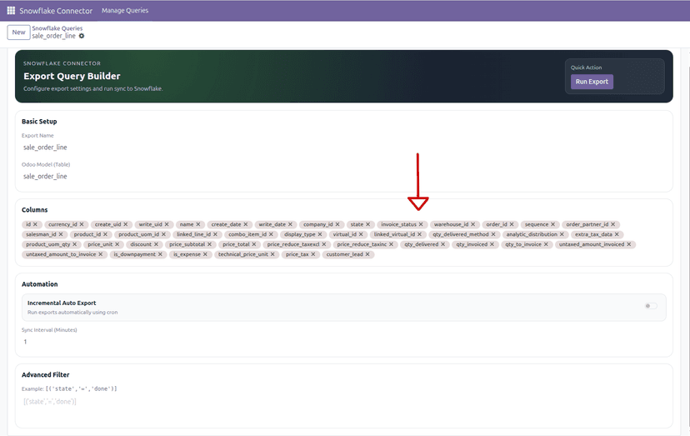This screenshot has height=436, width=690.
Task: Remove the qty_invoiced column tag
Action: (x=492, y=244)
